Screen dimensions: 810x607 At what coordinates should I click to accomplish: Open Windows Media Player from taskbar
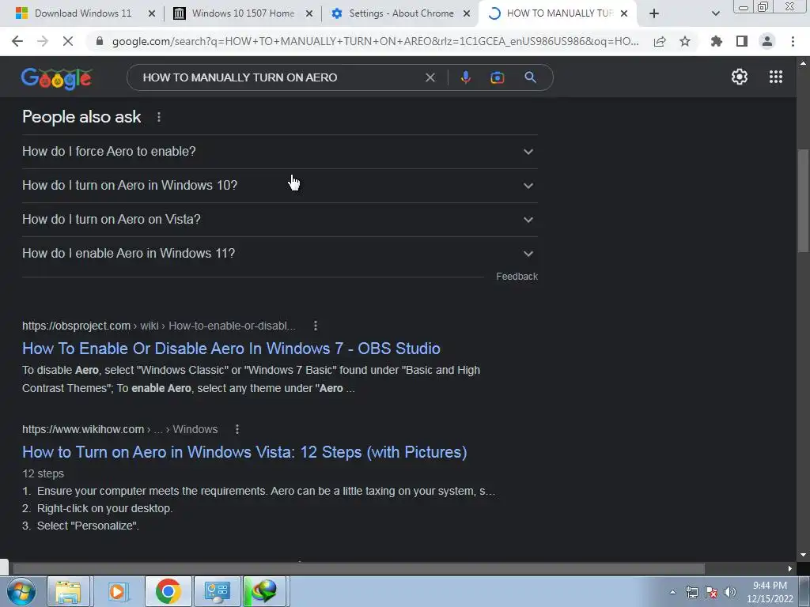(117, 591)
